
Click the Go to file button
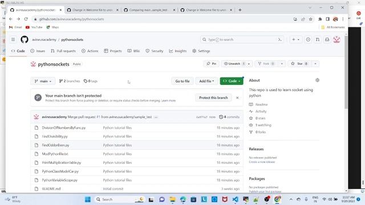(182, 81)
